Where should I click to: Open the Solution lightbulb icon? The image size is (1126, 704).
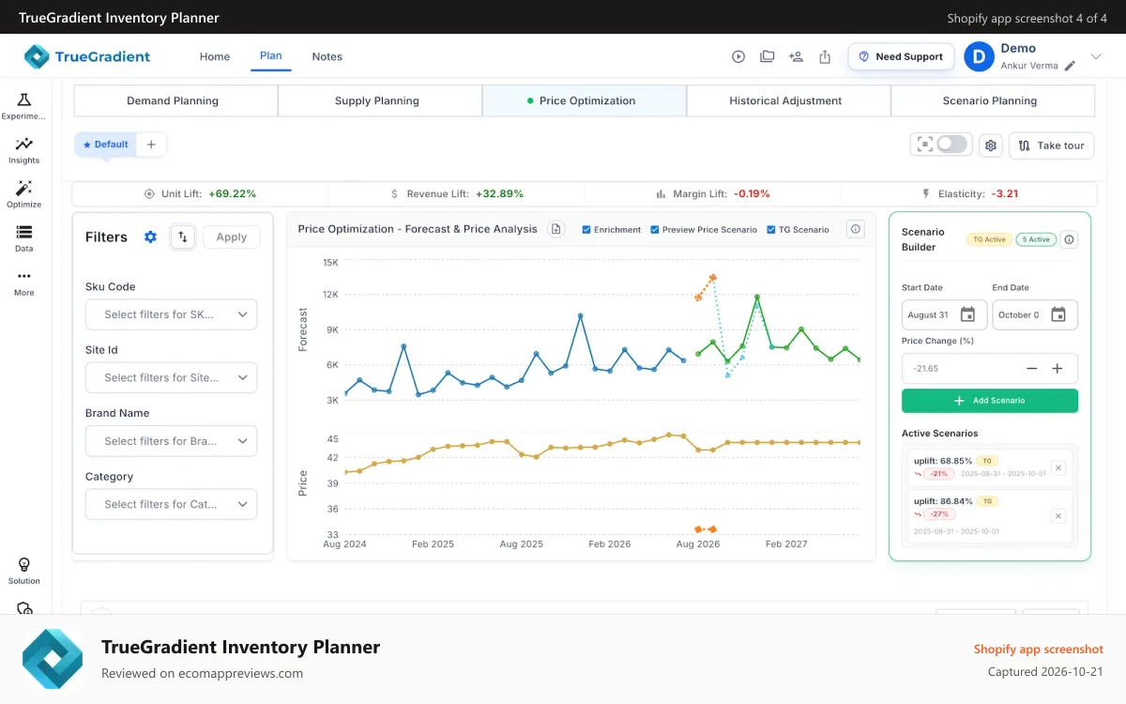coord(24,564)
